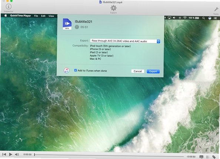Click the player volume speaker icon
220x159 pixels.
click(x=17, y=155)
